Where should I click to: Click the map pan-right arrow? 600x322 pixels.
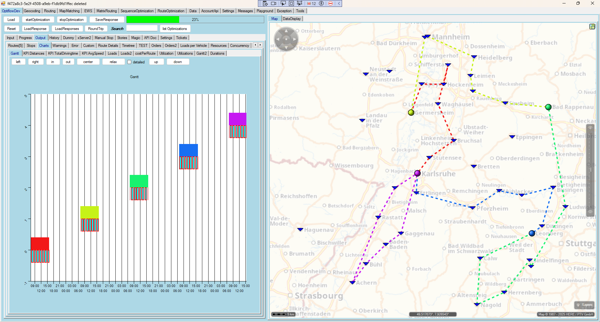point(295,39)
